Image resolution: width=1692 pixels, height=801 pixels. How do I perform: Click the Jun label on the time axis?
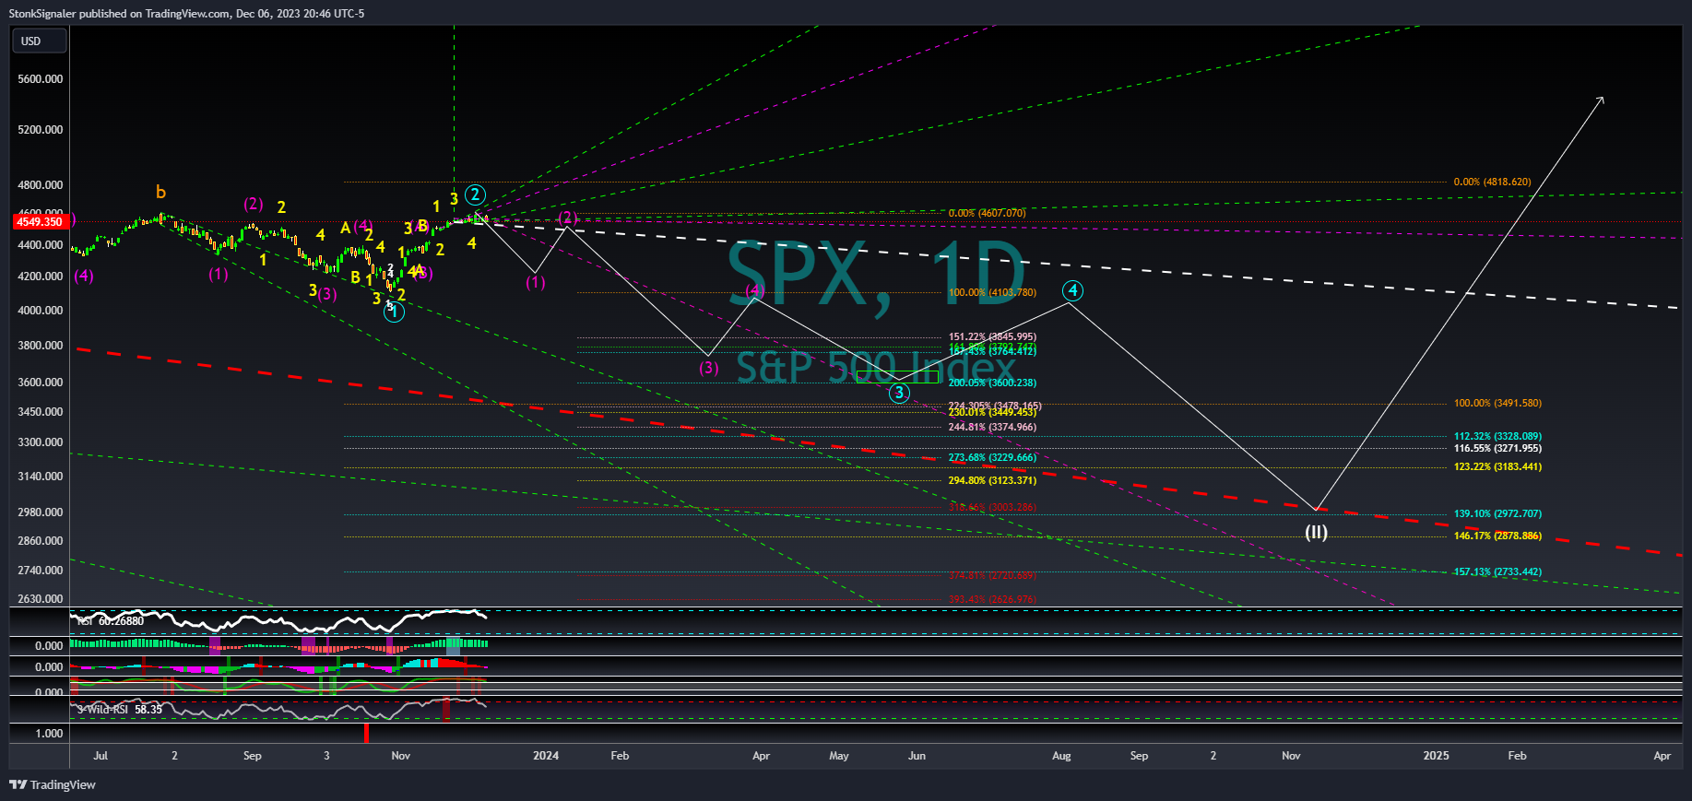917,756
